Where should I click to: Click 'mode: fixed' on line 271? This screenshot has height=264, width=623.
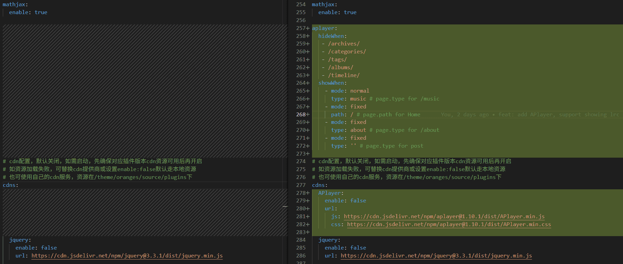pos(349,138)
